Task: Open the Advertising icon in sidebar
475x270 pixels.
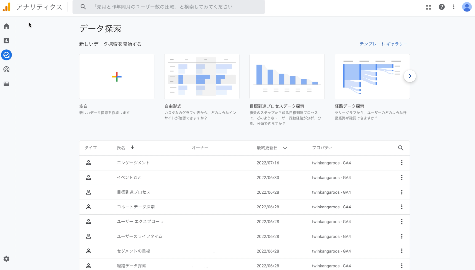Action: pyautogui.click(x=6, y=69)
